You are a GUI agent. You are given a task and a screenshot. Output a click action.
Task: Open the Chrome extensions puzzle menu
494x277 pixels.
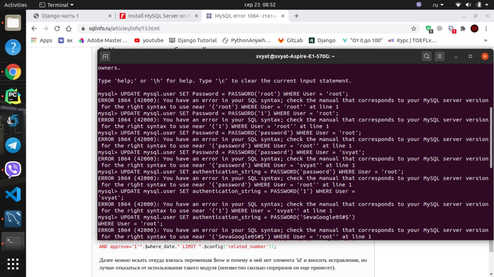point(463,29)
